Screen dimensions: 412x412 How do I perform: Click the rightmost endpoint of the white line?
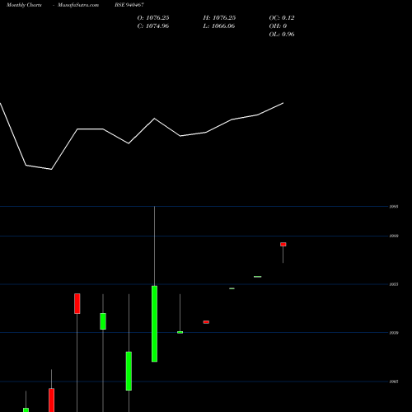tap(283, 103)
